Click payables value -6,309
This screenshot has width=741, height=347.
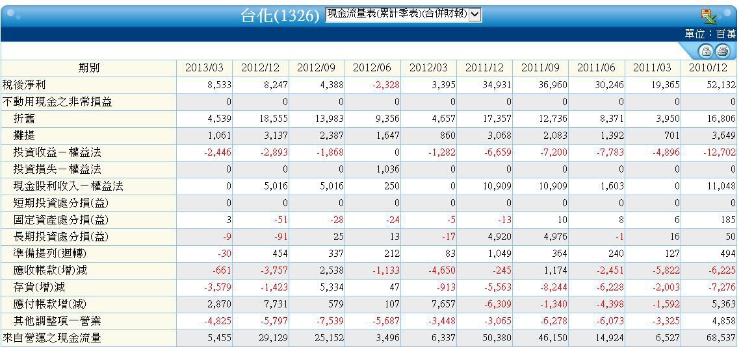pyautogui.click(x=498, y=304)
